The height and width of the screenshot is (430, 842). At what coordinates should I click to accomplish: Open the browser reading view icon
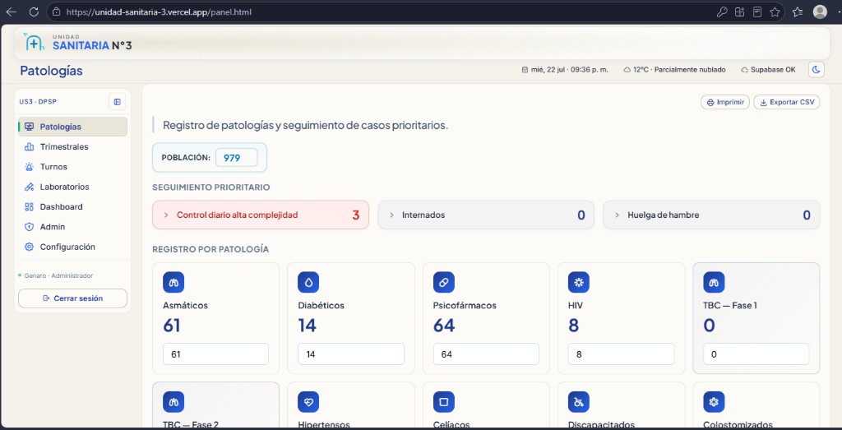pos(757,12)
